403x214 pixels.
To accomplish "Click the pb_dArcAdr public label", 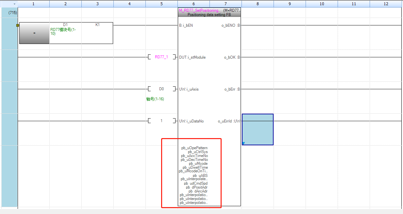I will pyautogui.click(x=198, y=191).
